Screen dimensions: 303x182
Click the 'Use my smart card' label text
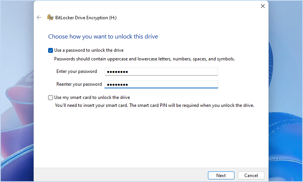[x=92, y=97]
